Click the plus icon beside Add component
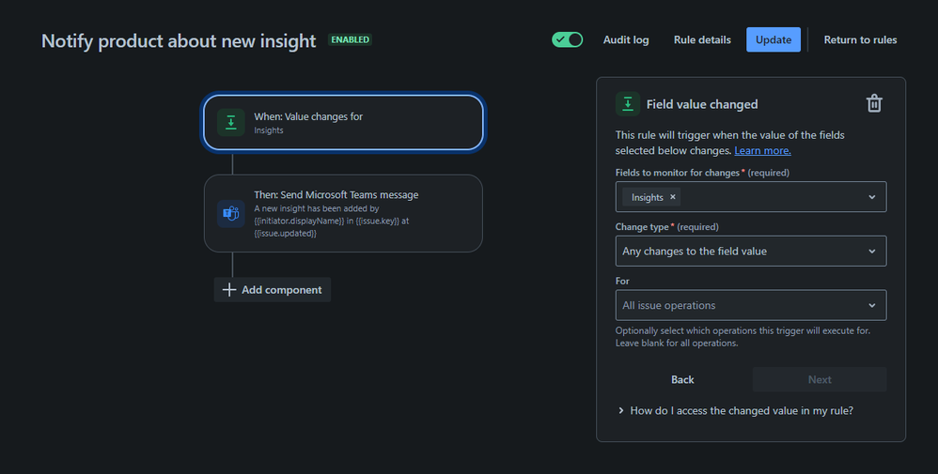Viewport: 938px width, 474px height. click(229, 290)
